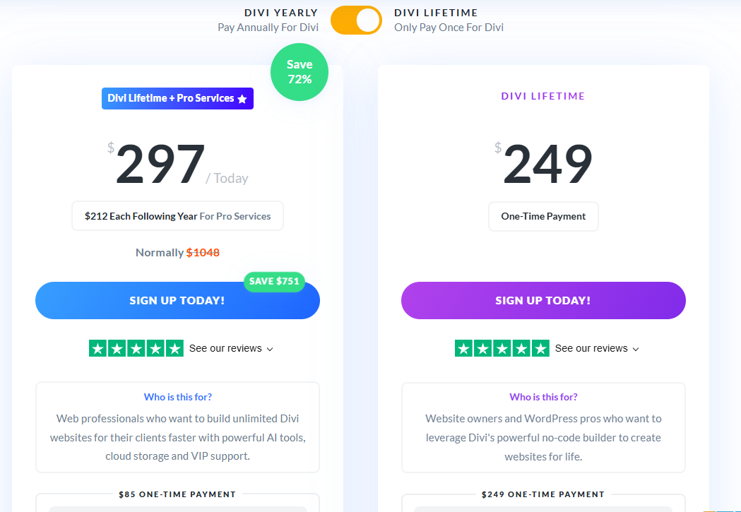This screenshot has width=741, height=512.
Task: Toggle the switch to Divi Yearly billing
Action: [x=356, y=20]
